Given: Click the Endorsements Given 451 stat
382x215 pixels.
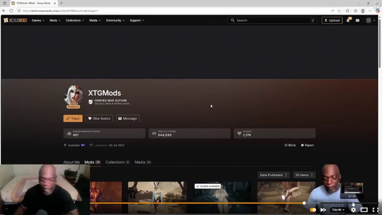Looking at the screenshot, I should click(x=104, y=133).
